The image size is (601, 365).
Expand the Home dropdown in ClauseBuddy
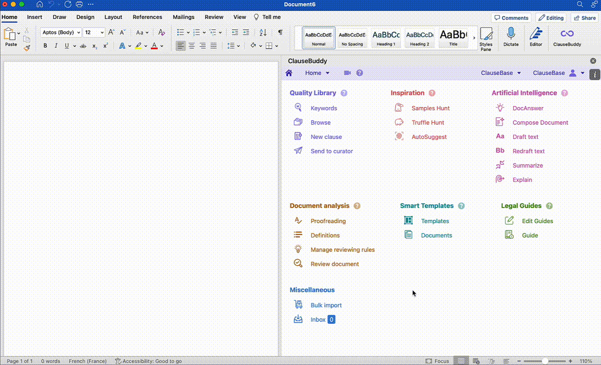pos(317,73)
